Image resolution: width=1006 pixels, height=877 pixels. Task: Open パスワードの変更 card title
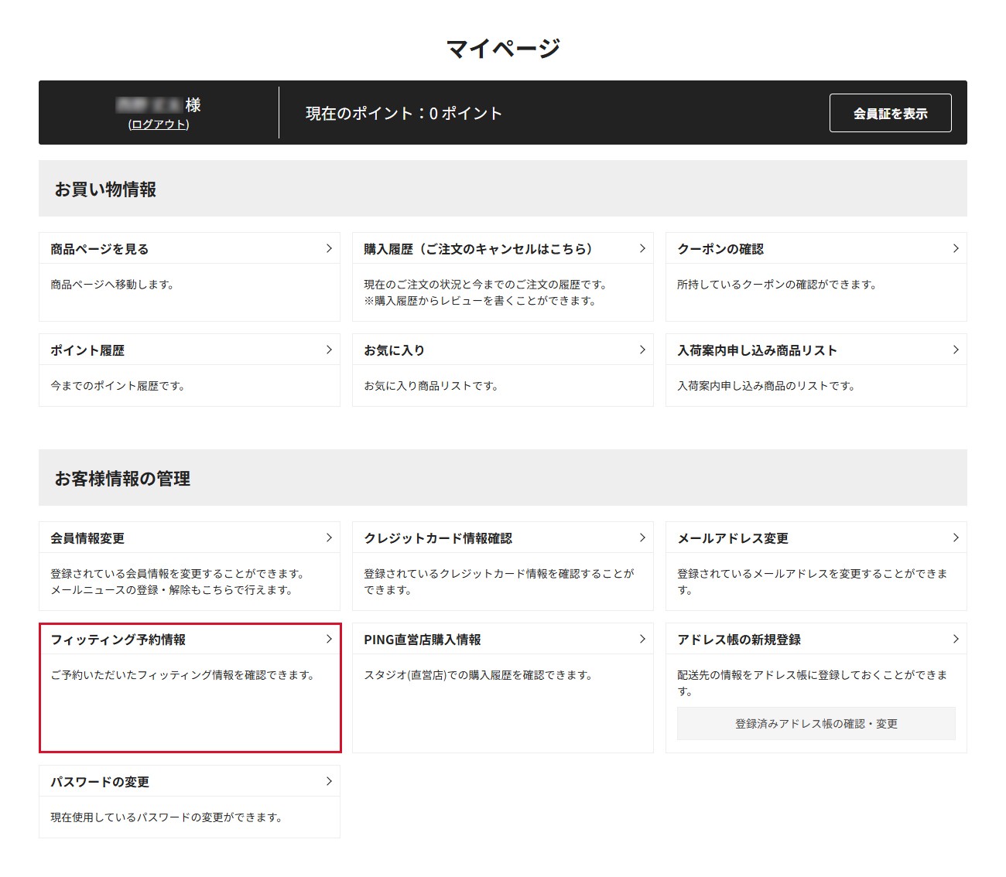pyautogui.click(x=100, y=782)
